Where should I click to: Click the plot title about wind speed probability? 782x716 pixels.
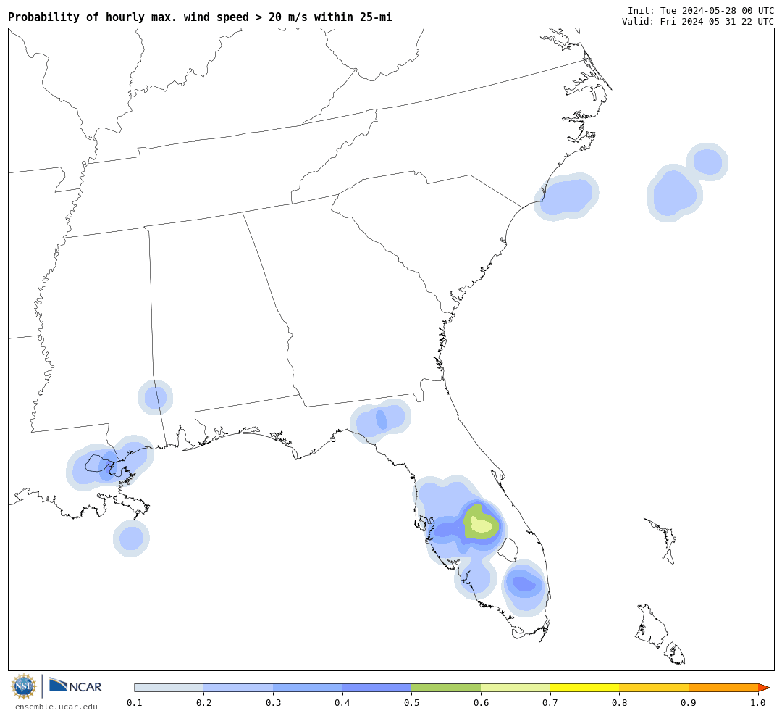coord(200,17)
